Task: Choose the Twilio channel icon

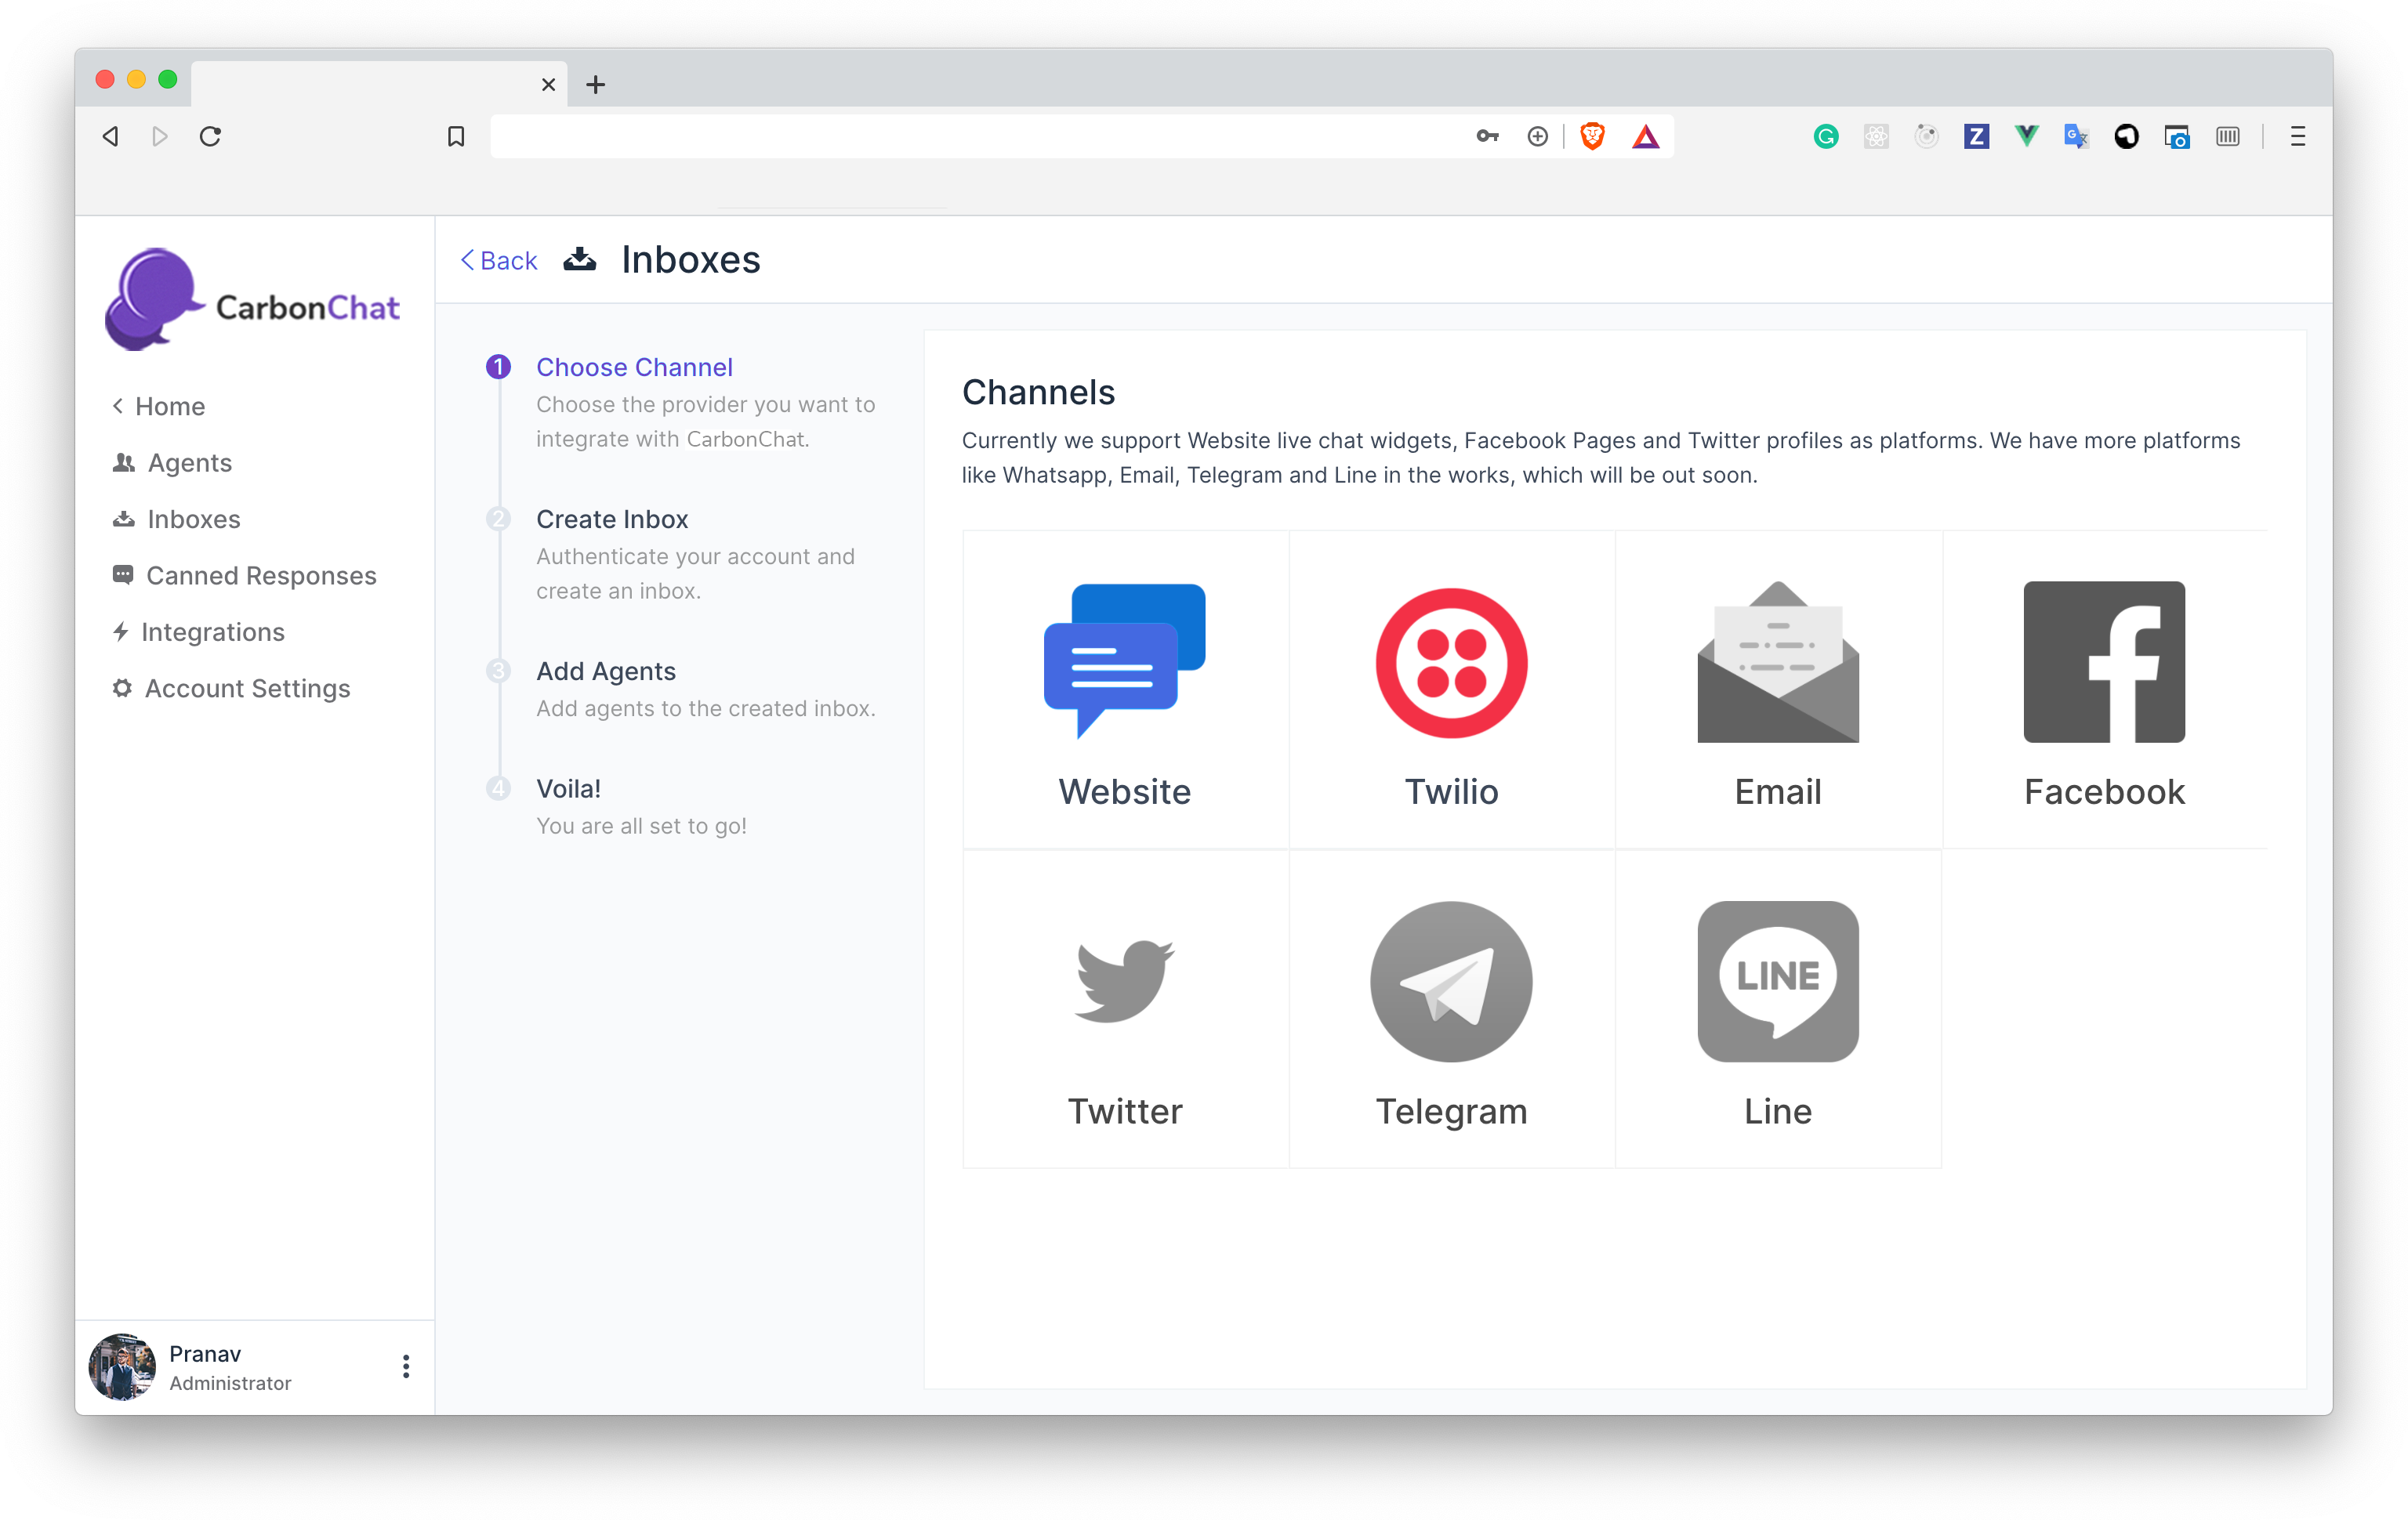Action: click(x=1451, y=663)
